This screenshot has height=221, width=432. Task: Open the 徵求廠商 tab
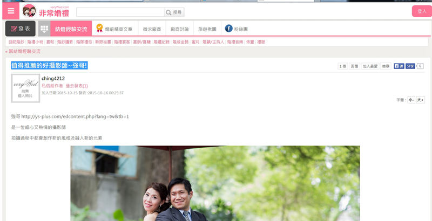point(152,29)
